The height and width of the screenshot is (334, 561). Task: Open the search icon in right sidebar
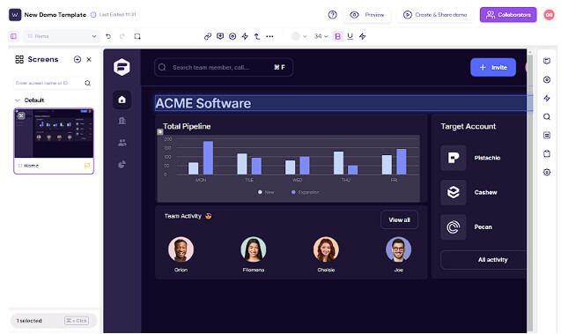(547, 116)
